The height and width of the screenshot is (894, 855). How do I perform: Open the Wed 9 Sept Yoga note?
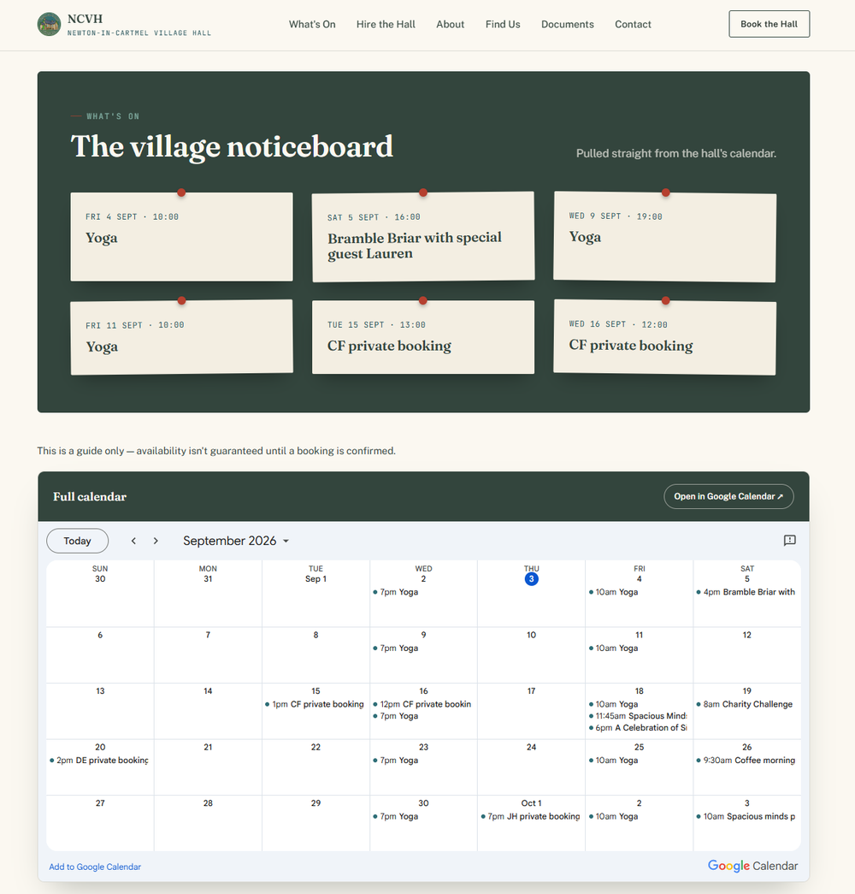(664, 237)
